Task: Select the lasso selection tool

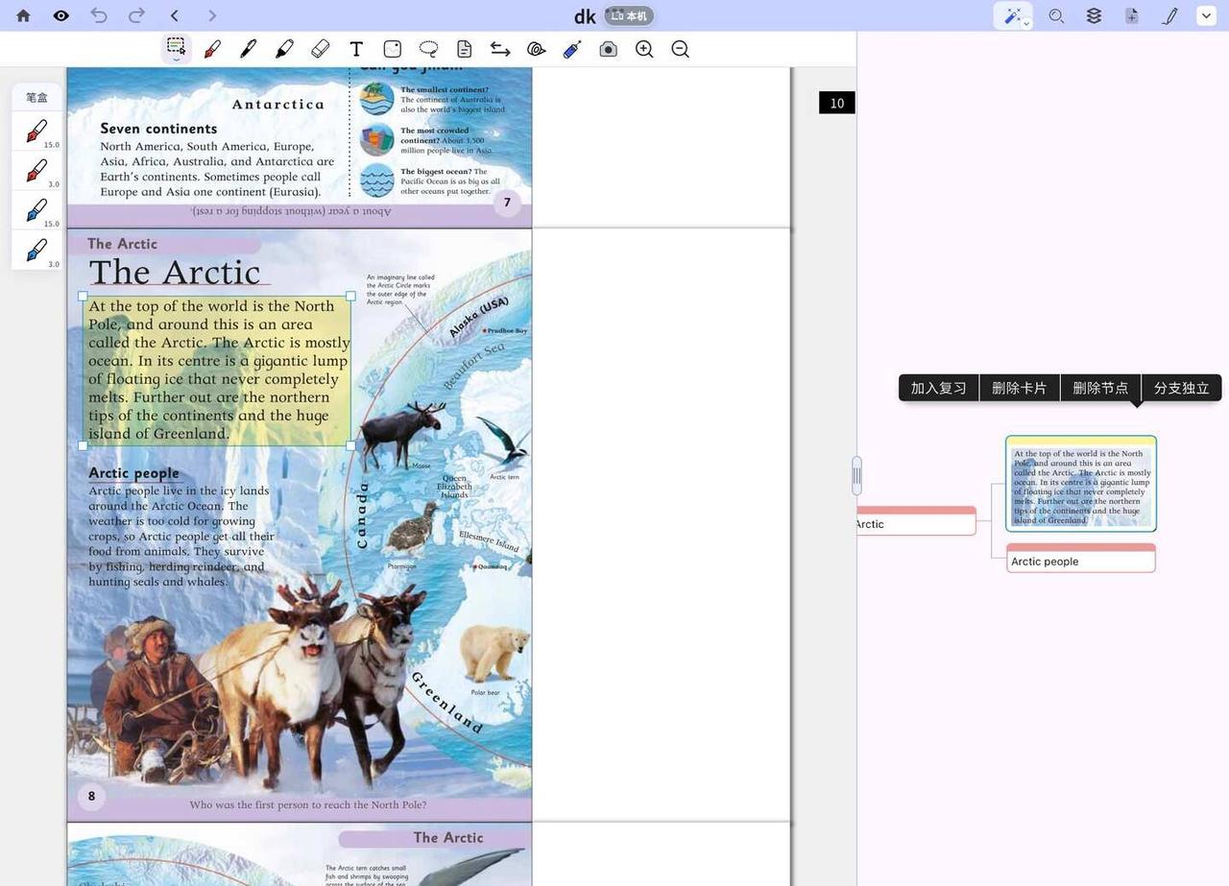Action: pyautogui.click(x=428, y=49)
